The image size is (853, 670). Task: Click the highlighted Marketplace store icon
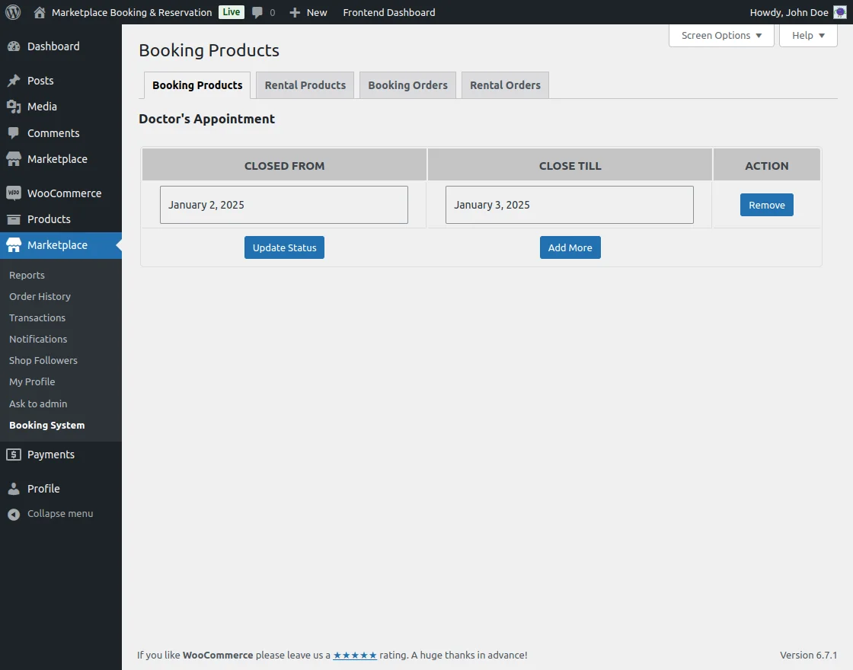14,245
